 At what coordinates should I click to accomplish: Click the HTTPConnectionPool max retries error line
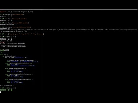68,30
